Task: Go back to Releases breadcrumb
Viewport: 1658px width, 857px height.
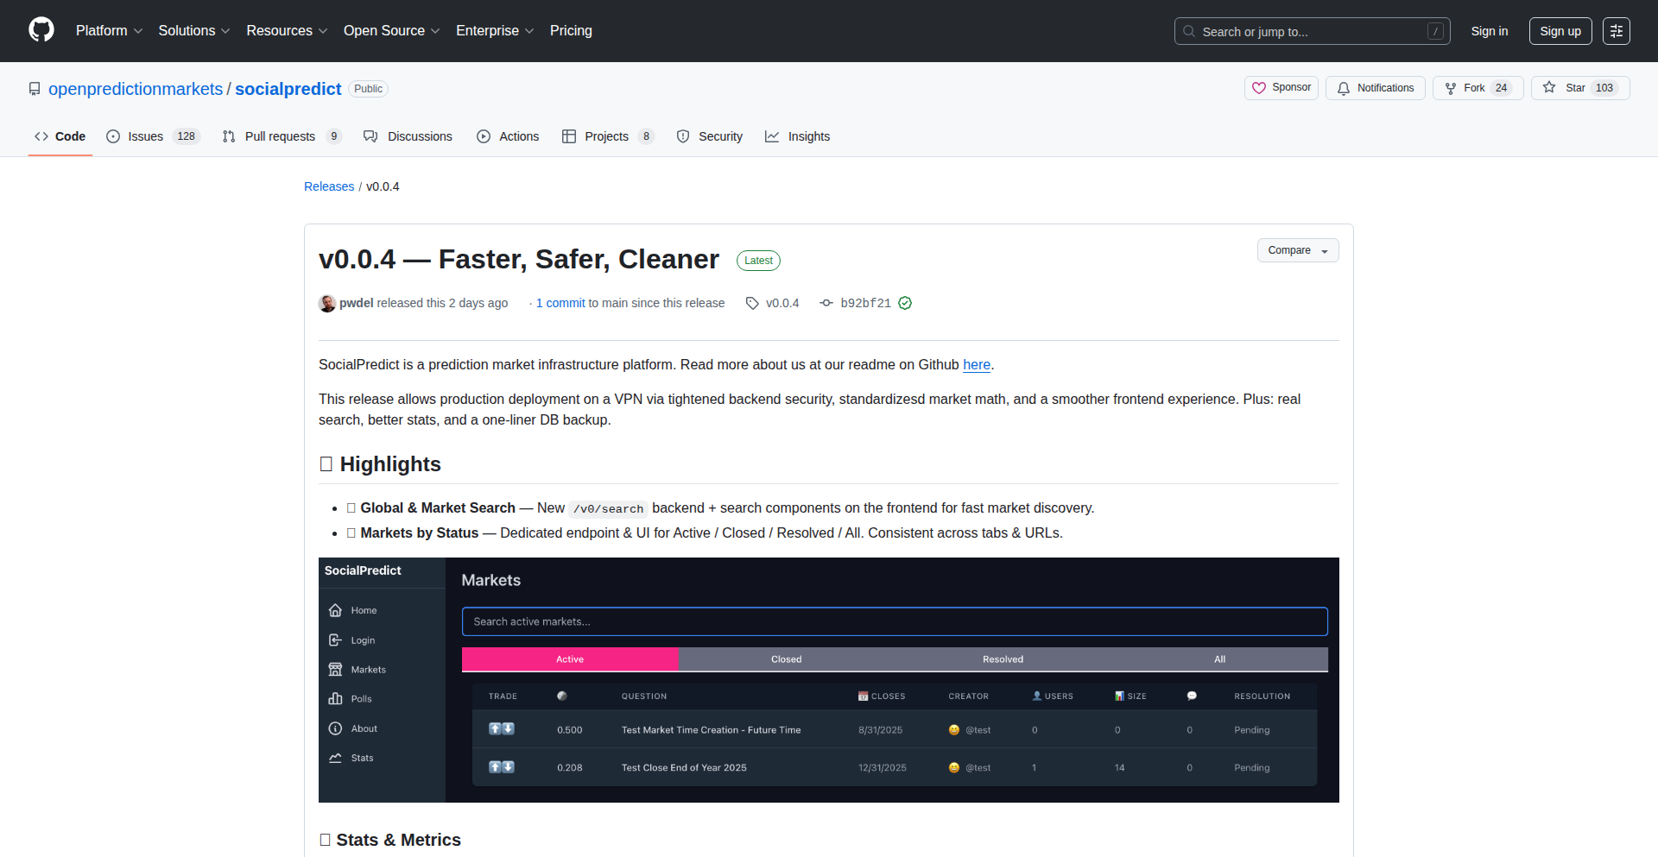Action: tap(329, 186)
